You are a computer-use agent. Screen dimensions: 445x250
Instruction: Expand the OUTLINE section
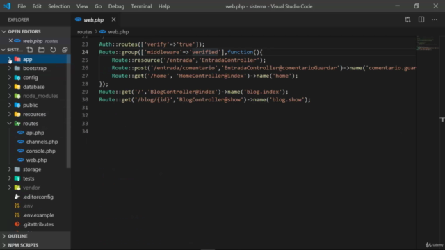tap(4, 236)
